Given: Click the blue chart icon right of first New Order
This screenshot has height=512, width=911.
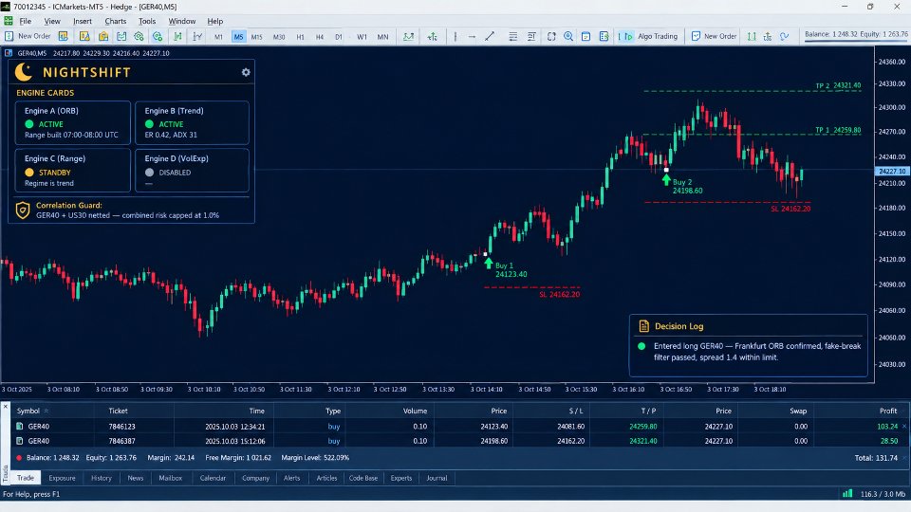Looking at the screenshot, I should pos(63,36).
